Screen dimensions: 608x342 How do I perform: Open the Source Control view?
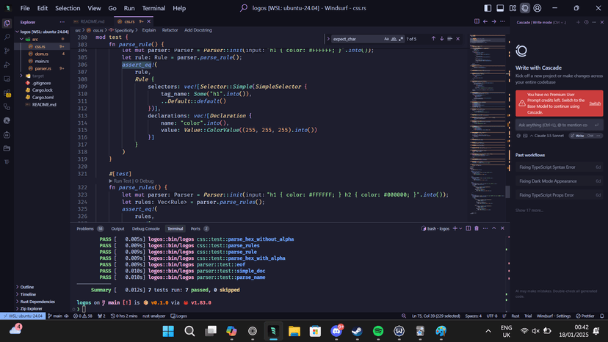point(7,51)
